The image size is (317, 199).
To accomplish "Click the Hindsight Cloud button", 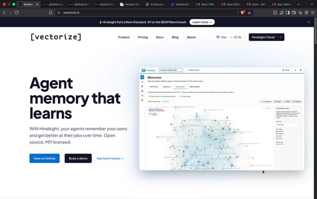I will pos(263,37).
